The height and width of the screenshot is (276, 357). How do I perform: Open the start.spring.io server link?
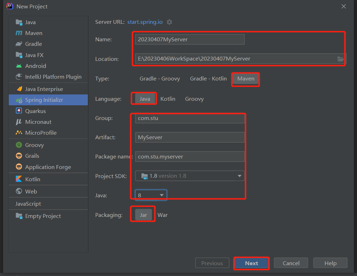[145, 22]
